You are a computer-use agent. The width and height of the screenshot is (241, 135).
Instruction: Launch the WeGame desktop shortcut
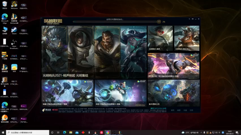pyautogui.click(x=14, y=5)
